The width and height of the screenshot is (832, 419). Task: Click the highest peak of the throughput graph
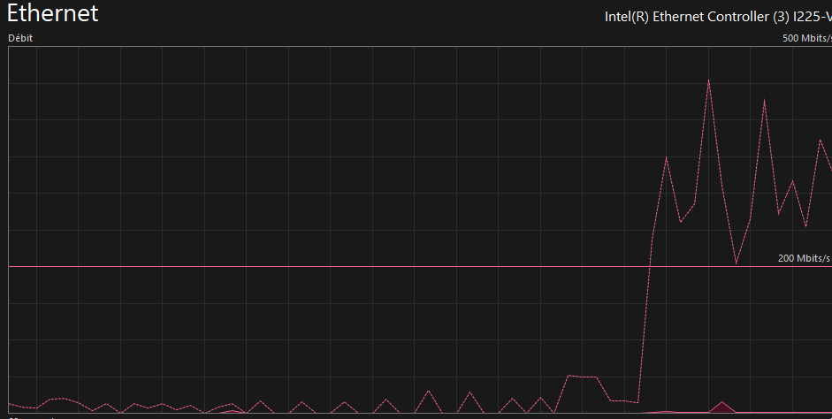pyautogui.click(x=708, y=80)
